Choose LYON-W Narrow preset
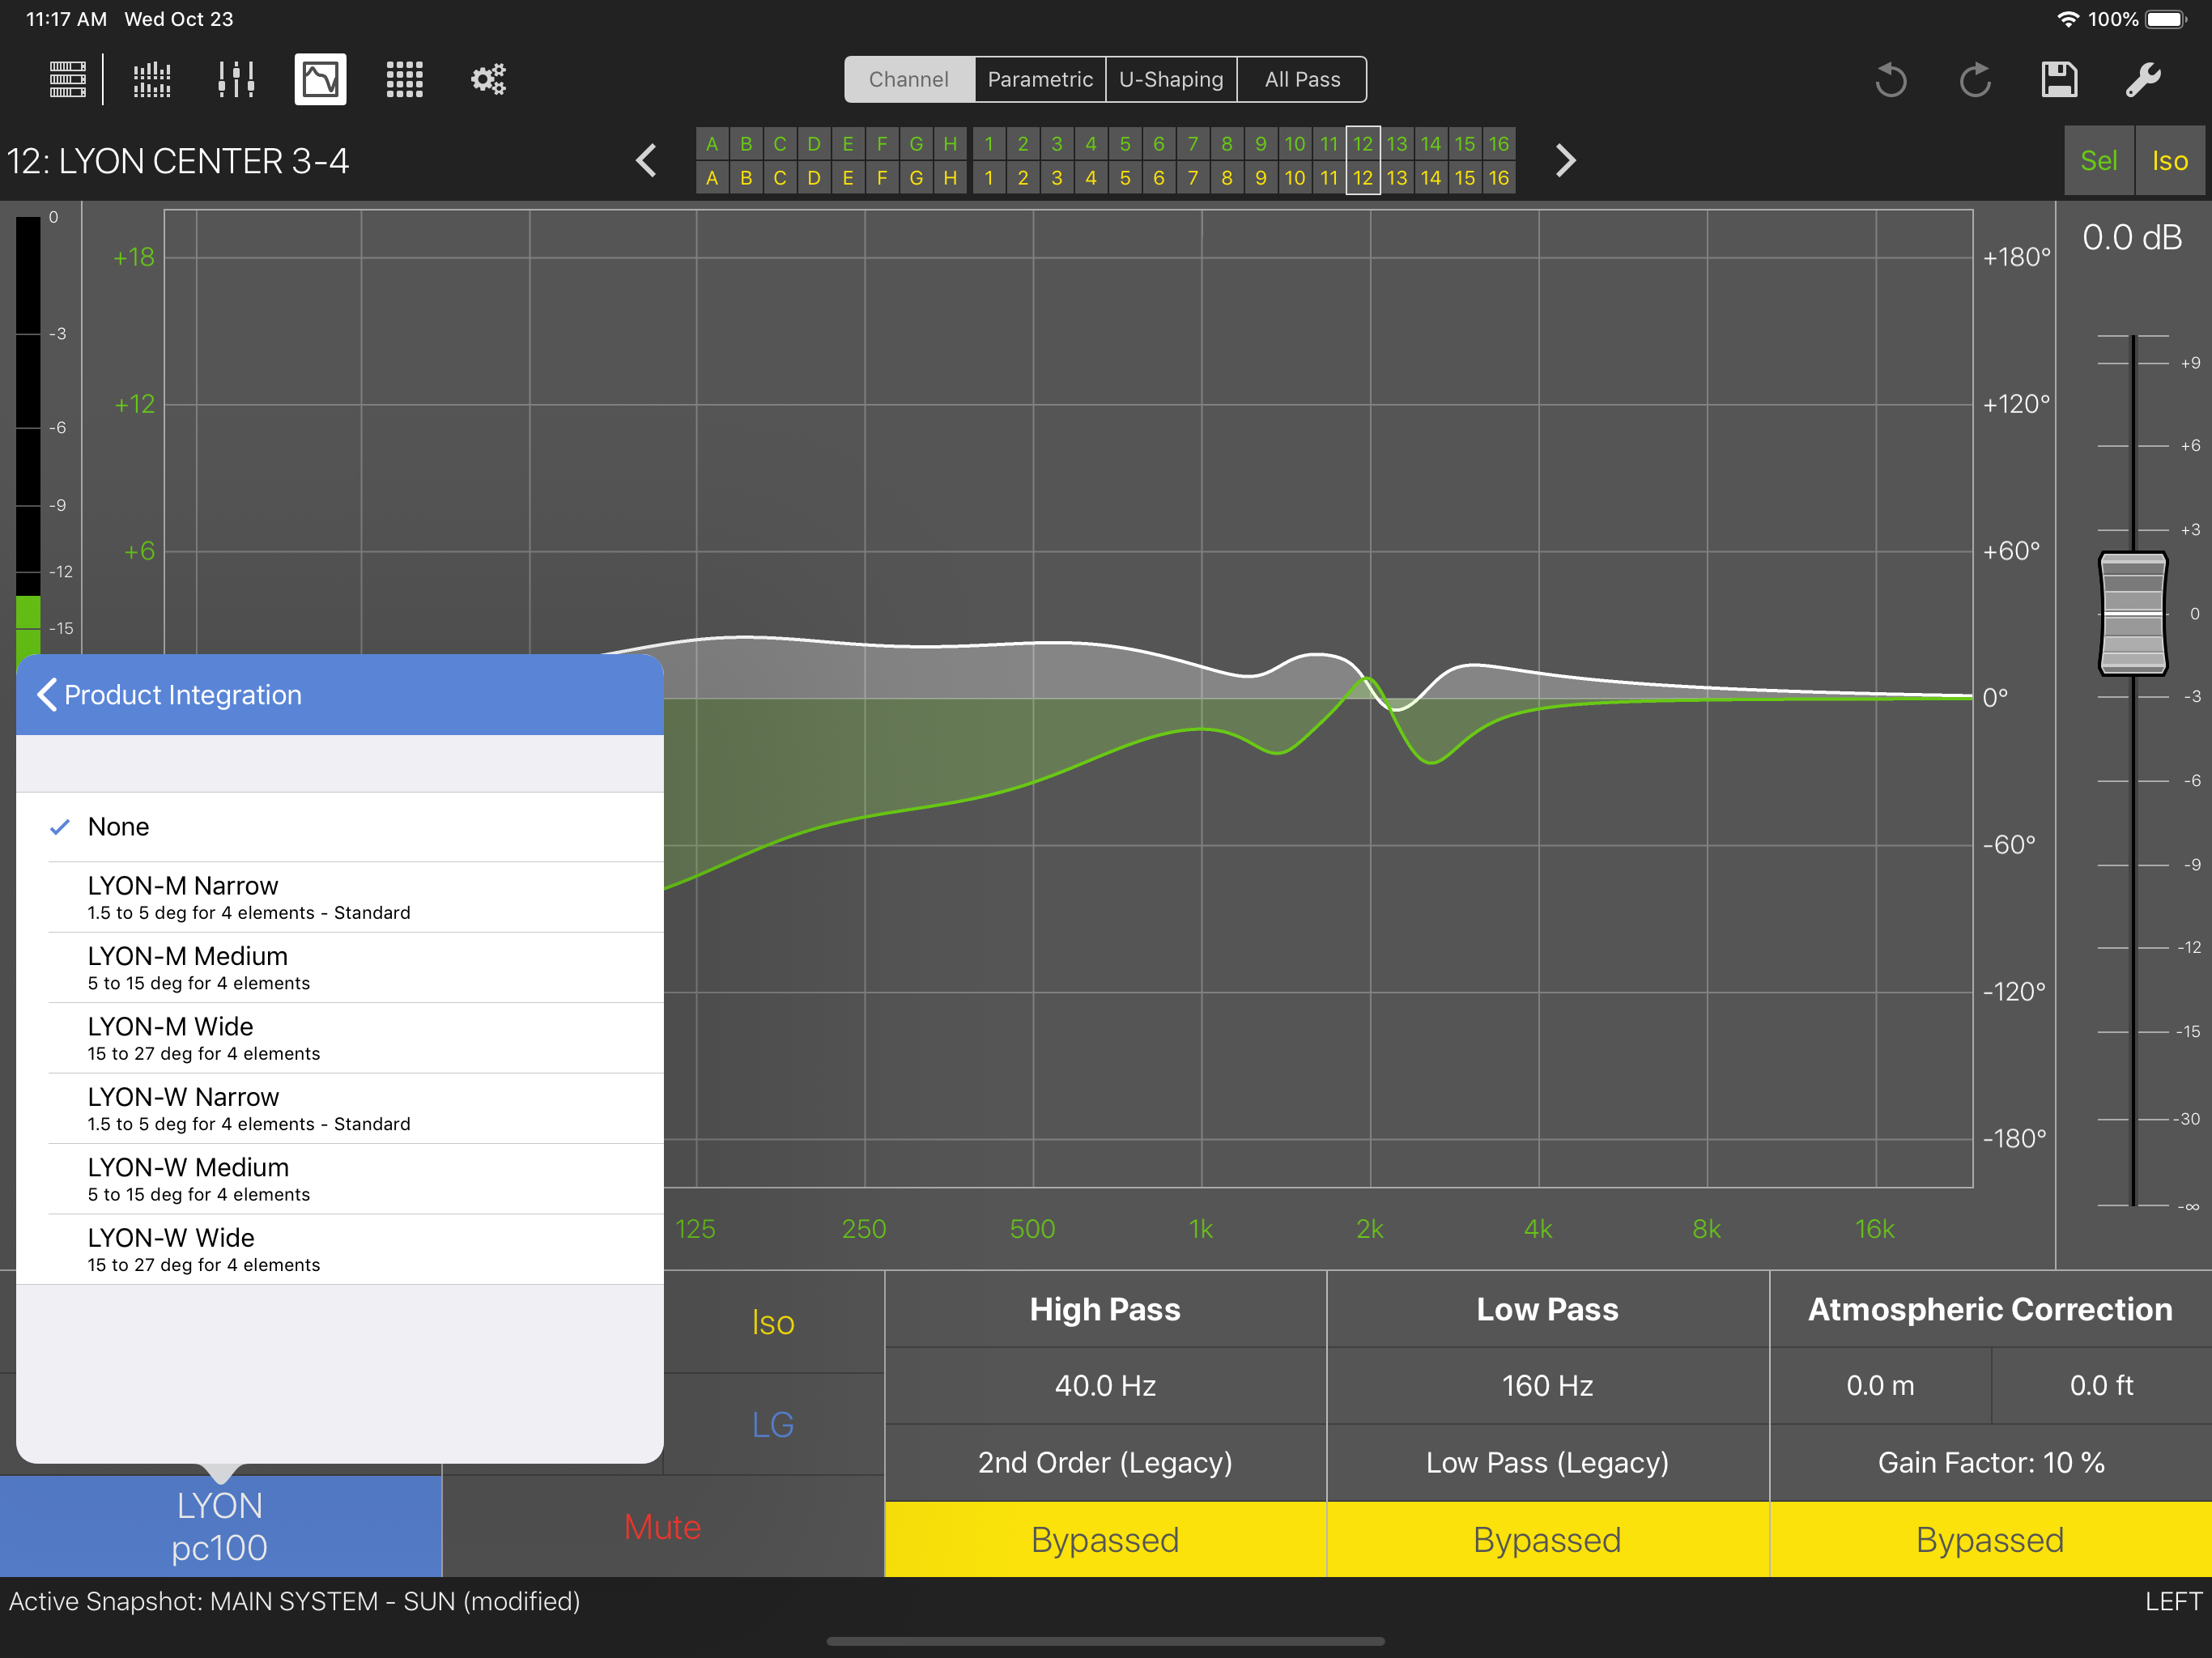The height and width of the screenshot is (1658, 2212). [340, 1109]
